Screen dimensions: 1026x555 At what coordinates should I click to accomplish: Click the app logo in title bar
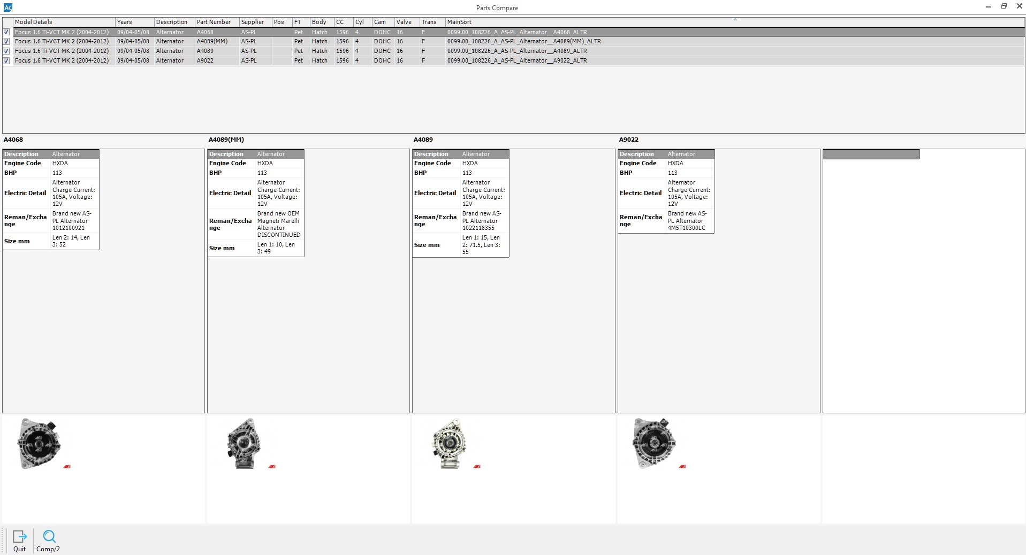click(7, 7)
